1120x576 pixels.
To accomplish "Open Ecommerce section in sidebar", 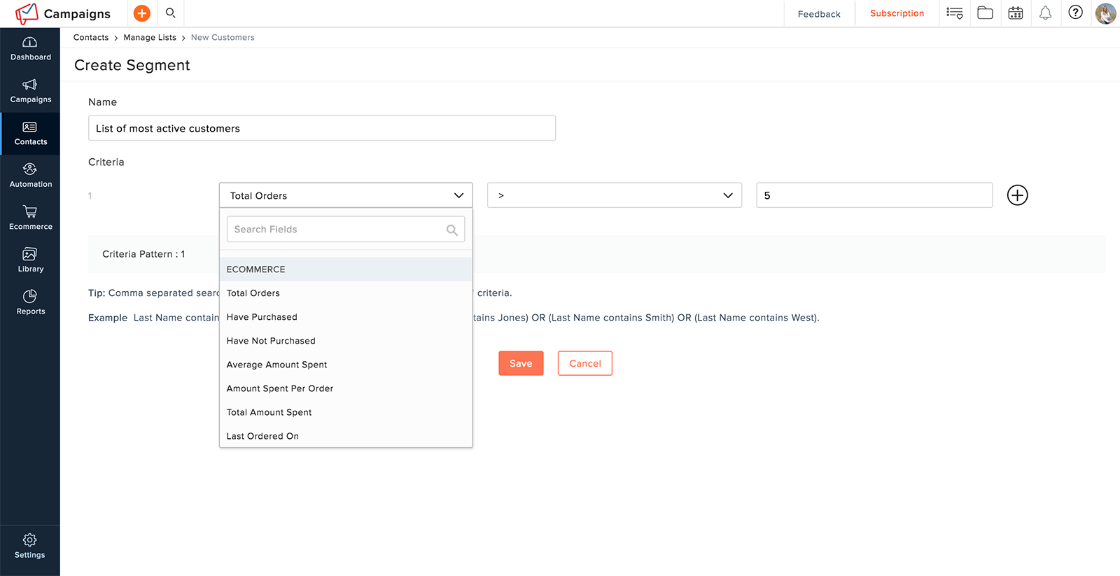I will [x=30, y=218].
